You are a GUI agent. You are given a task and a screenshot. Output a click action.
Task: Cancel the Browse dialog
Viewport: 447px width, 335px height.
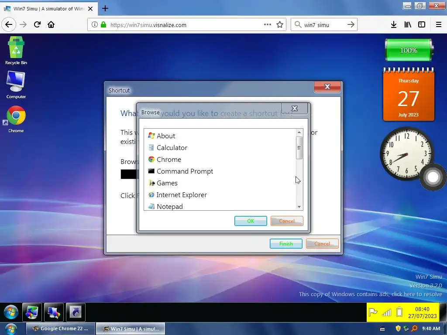click(x=287, y=221)
